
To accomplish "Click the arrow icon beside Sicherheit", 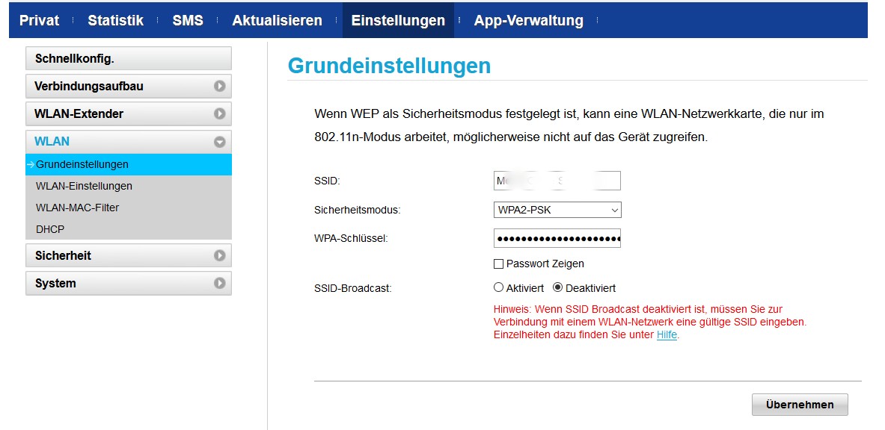I will point(221,255).
